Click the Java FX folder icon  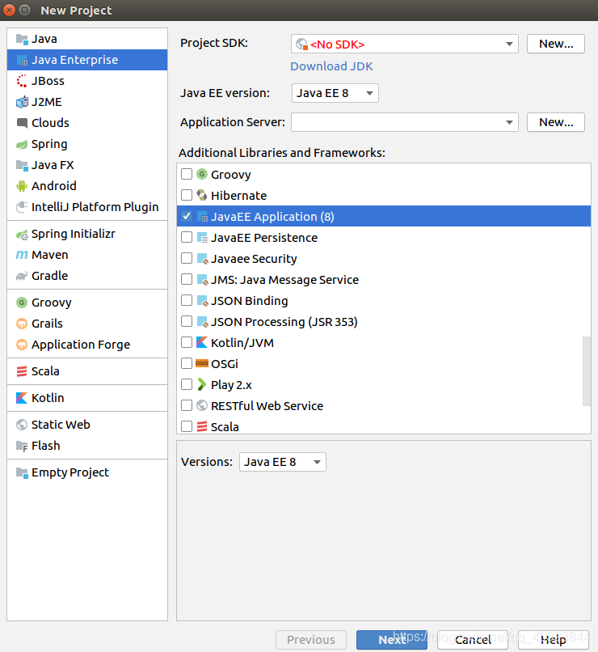click(x=22, y=165)
